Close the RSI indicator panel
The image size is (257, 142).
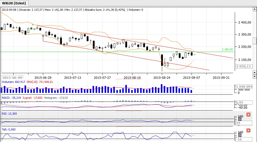248,114
